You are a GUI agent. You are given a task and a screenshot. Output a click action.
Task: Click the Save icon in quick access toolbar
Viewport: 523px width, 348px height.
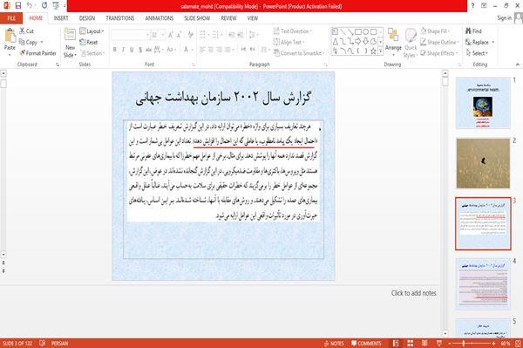click(x=18, y=6)
